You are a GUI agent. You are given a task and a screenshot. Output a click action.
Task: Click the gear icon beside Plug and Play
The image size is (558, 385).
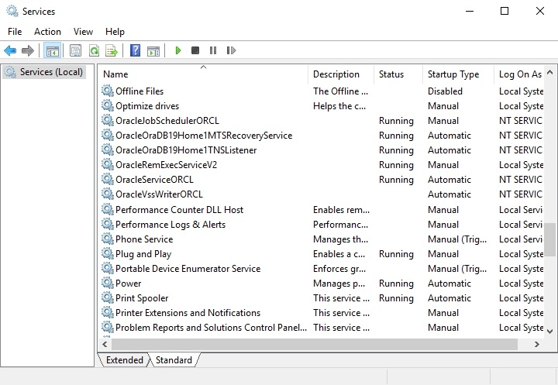click(x=108, y=253)
